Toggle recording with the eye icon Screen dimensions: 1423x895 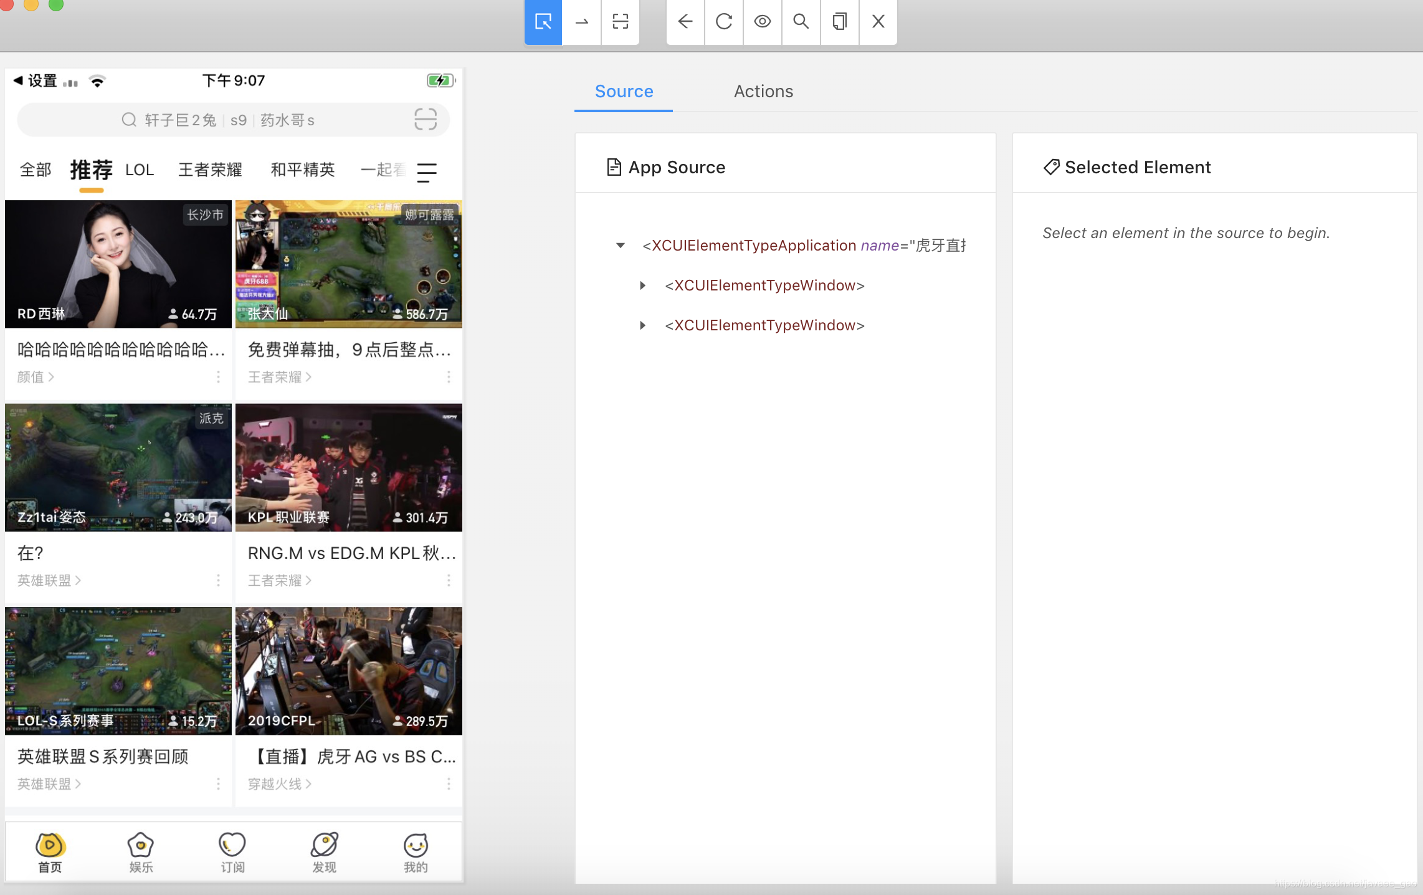pyautogui.click(x=763, y=22)
